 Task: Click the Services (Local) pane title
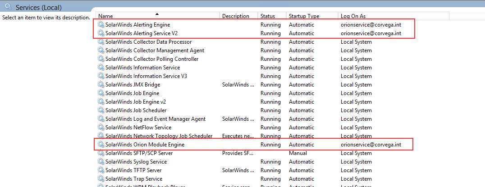[39, 7]
